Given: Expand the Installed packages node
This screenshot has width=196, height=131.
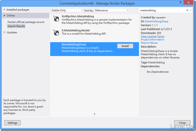Looking at the screenshot, I should point(5,10).
